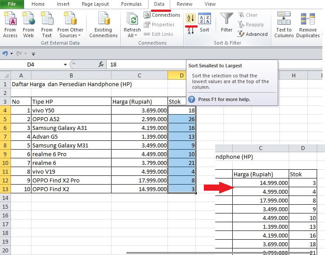
Task: Click price cell 2.999.000
Action: point(139,119)
